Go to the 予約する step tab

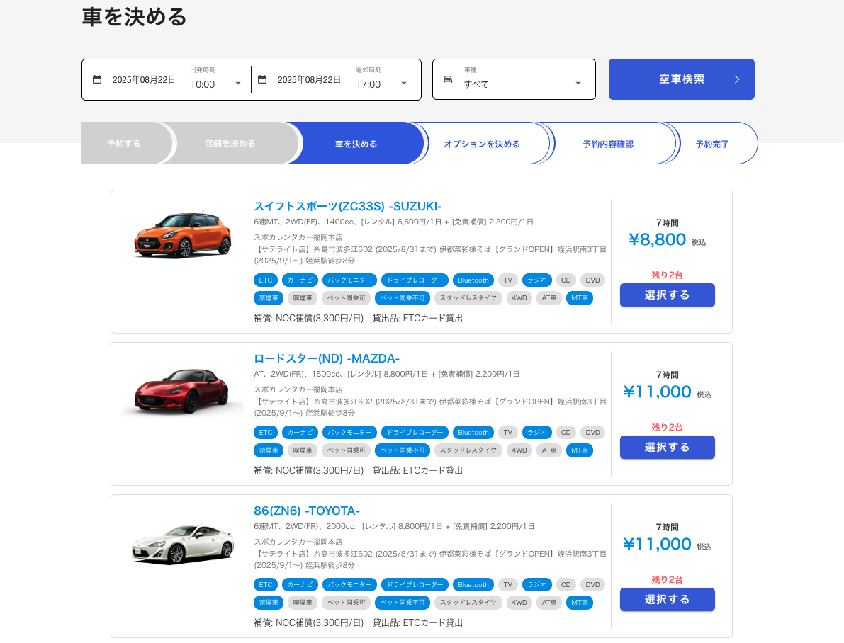pos(124,144)
